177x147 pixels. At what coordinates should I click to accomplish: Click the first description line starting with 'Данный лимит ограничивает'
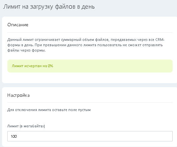pos(86,40)
